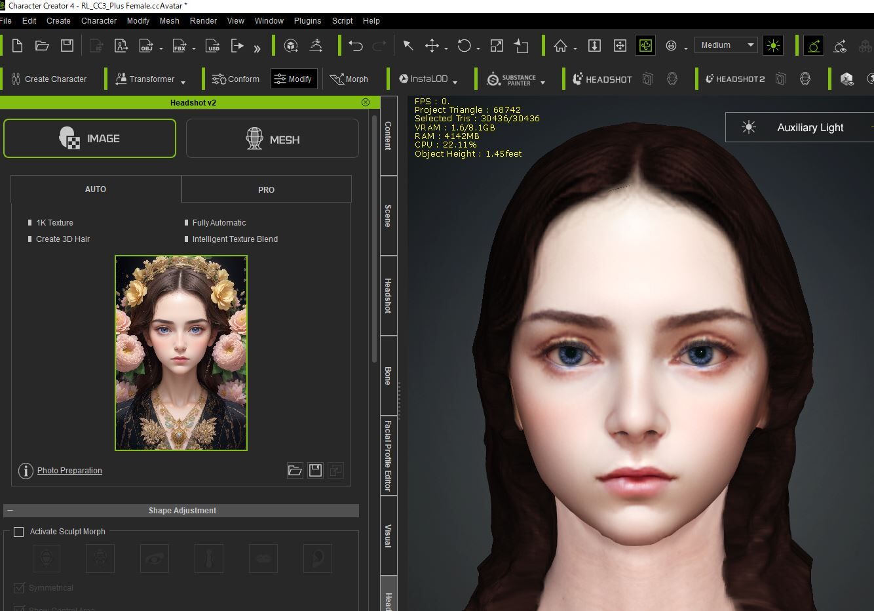
Task: Click the Auxiliary Light sun icon
Action: tap(748, 127)
